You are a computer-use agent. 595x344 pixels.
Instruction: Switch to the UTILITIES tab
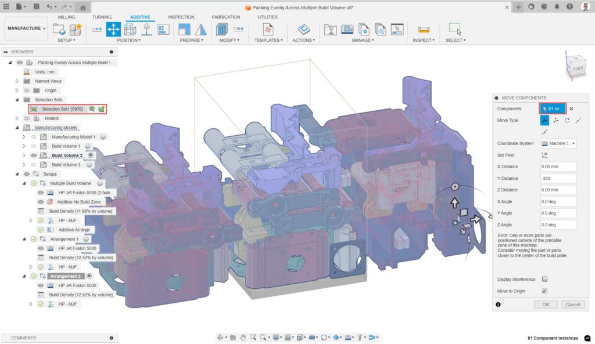(267, 17)
